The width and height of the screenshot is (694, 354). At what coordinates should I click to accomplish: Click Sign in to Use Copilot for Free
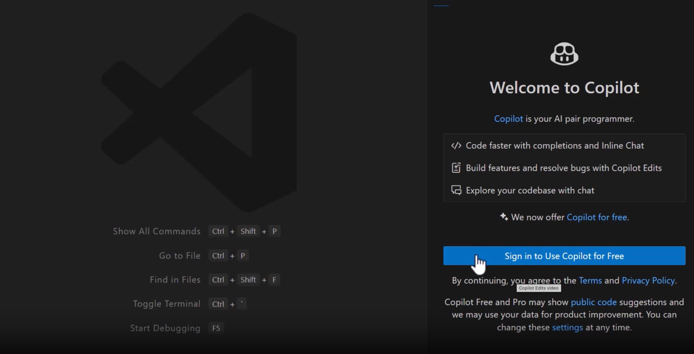pos(565,256)
